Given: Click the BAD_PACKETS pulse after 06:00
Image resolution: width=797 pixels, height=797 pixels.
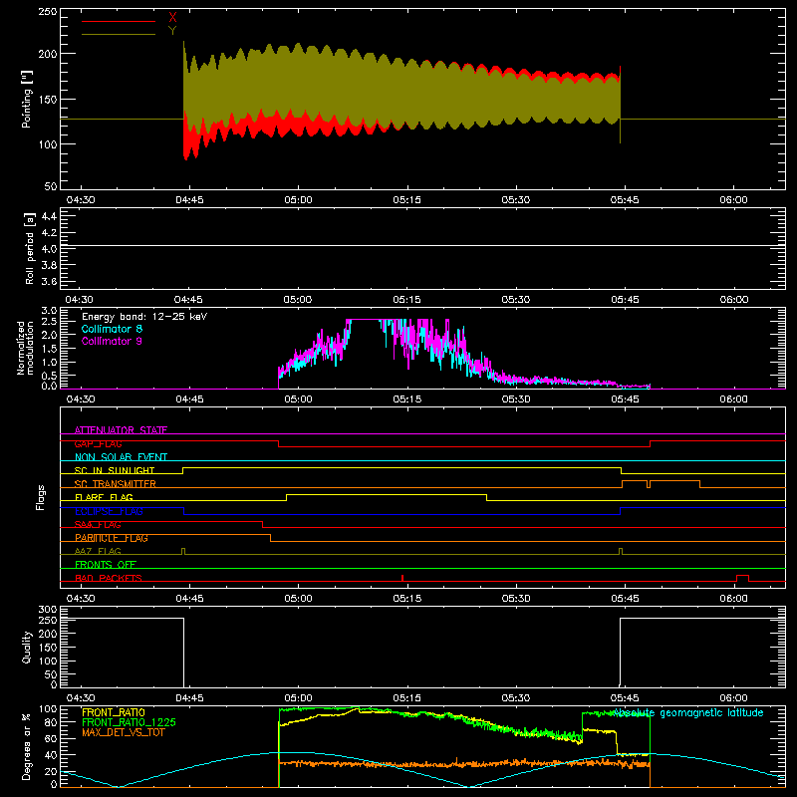Looking at the screenshot, I should tap(742, 578).
